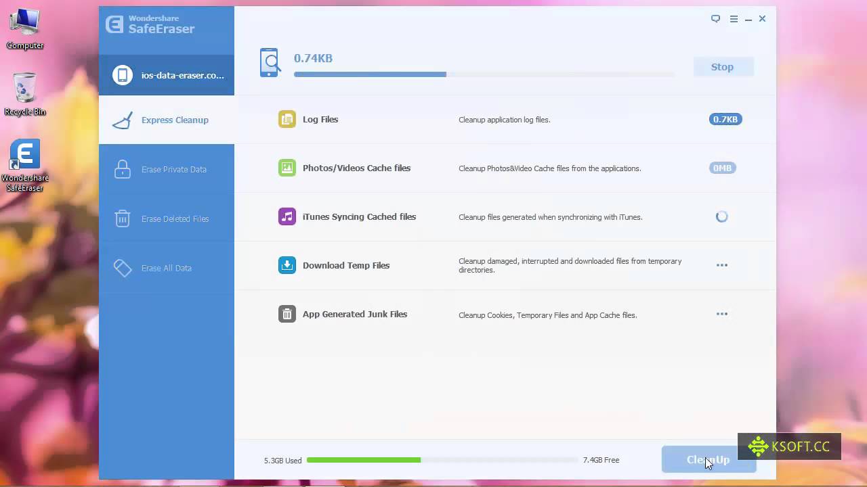Open the hamburger menu in title bar
867x487 pixels.
pos(734,19)
